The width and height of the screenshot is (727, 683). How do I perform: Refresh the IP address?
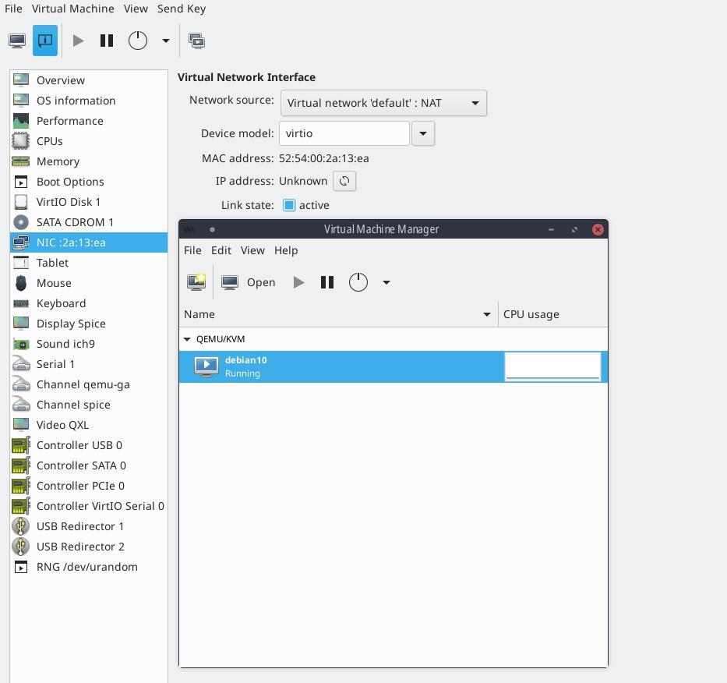pos(344,181)
